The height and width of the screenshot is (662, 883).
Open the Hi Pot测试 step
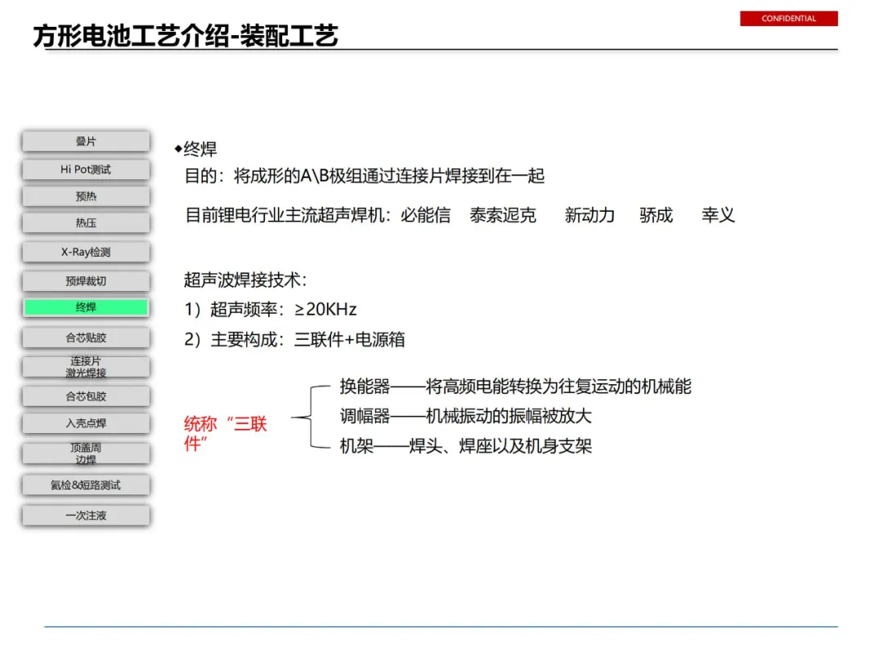coord(86,169)
